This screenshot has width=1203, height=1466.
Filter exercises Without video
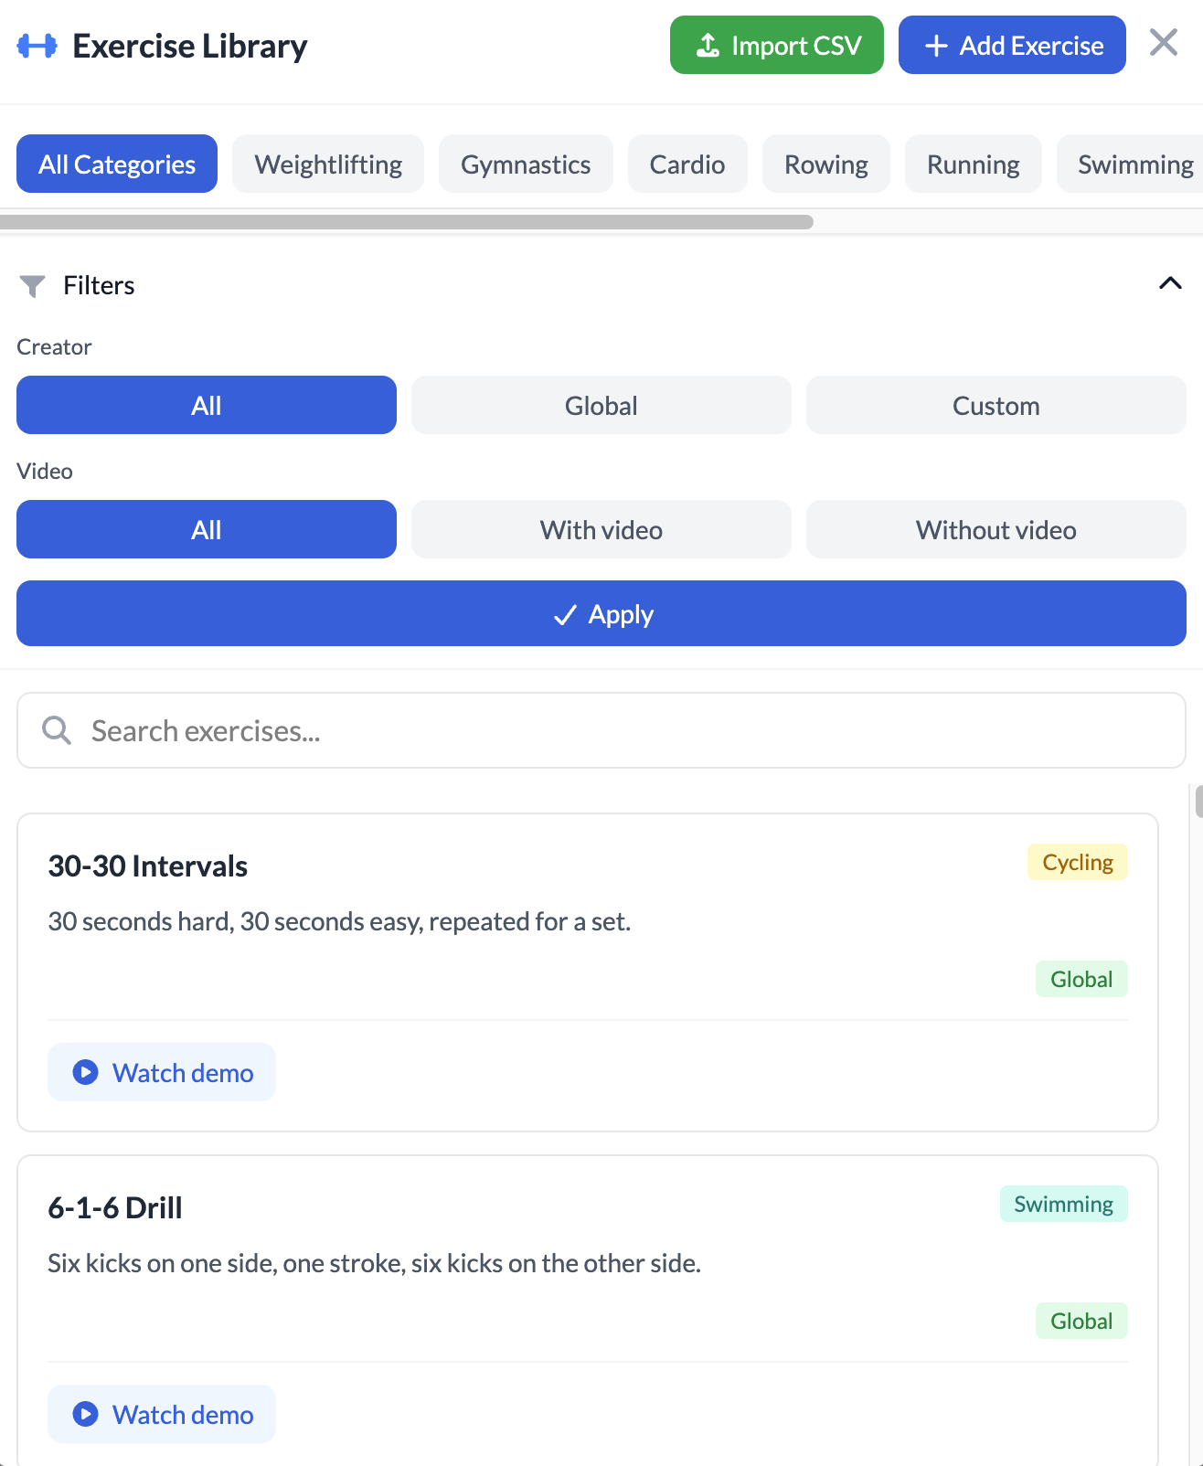tap(995, 529)
